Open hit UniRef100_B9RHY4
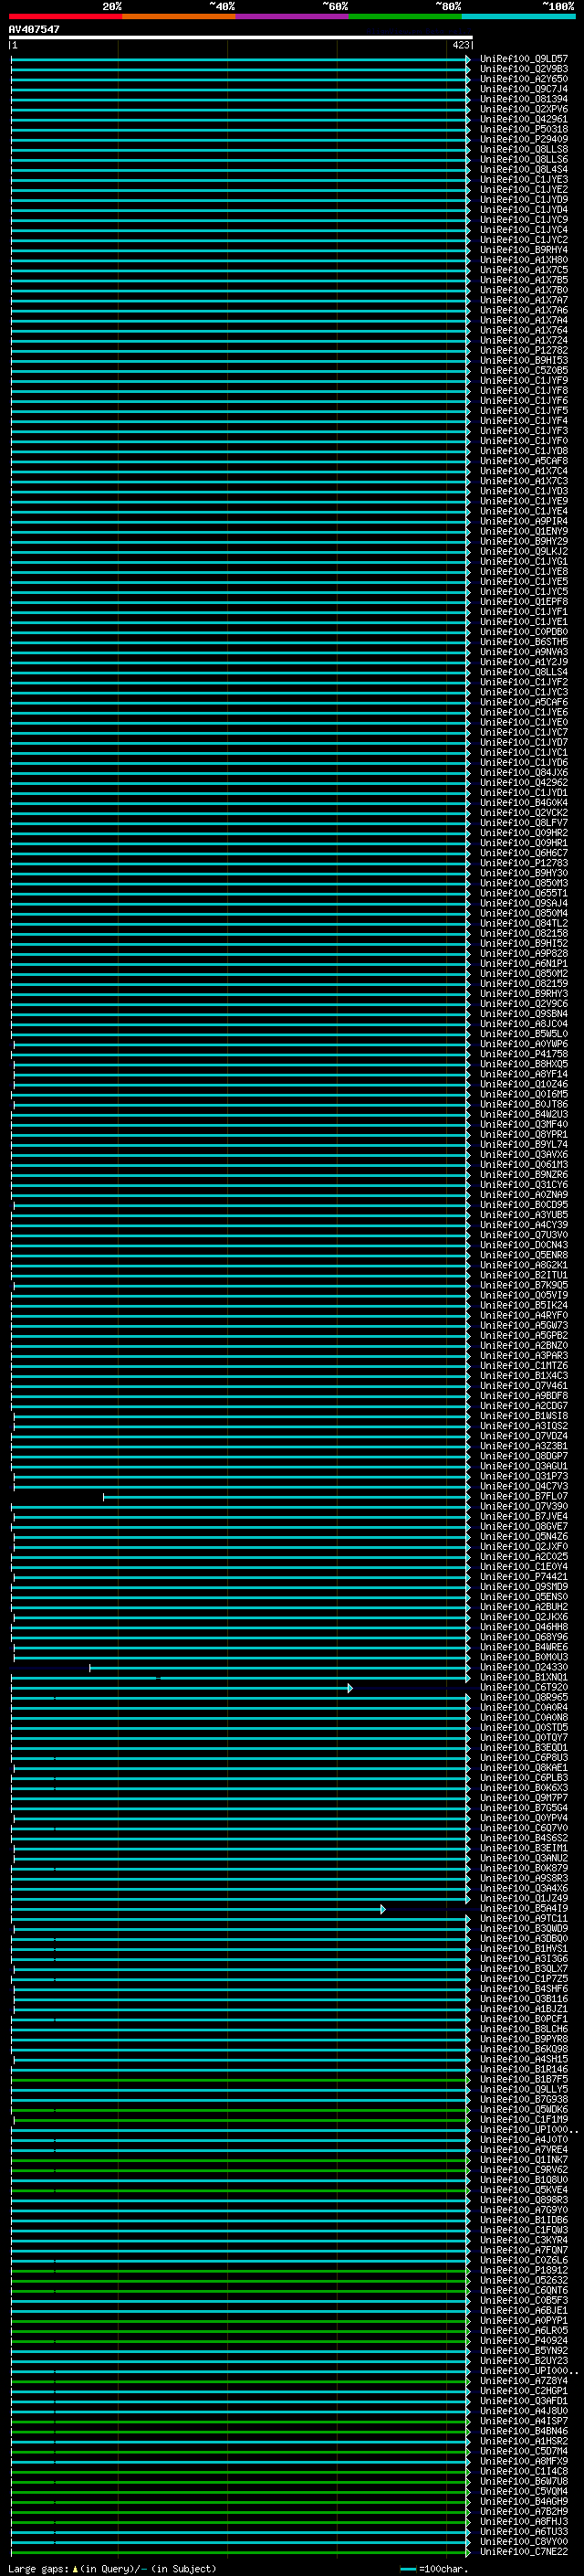This screenshot has height=2576, width=584. pos(523,250)
